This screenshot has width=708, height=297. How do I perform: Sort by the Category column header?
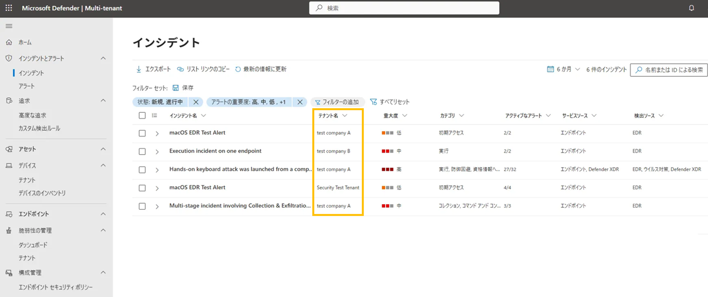click(x=452, y=116)
